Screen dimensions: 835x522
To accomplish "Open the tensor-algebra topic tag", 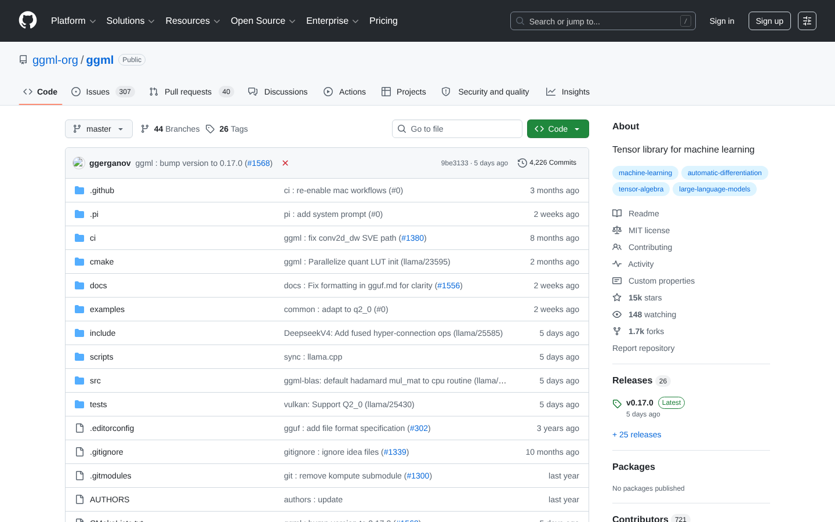I will click(641, 189).
